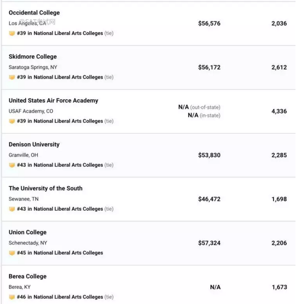The width and height of the screenshot is (304, 304).
Task: Open the Occidental College profile
Action: (34, 13)
